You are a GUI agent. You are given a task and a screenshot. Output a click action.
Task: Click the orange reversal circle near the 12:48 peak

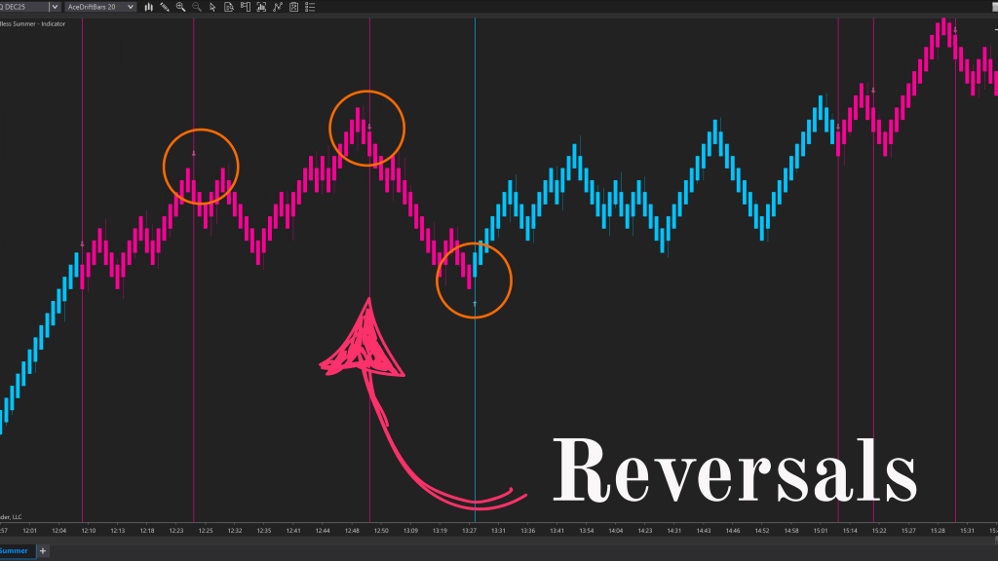[x=367, y=129]
